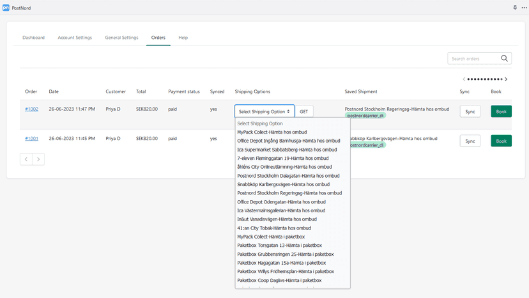Viewport: 529px width, 298px height.
Task: Click postnordcarrier_cli tag for order #1002
Action: [x=365, y=116]
